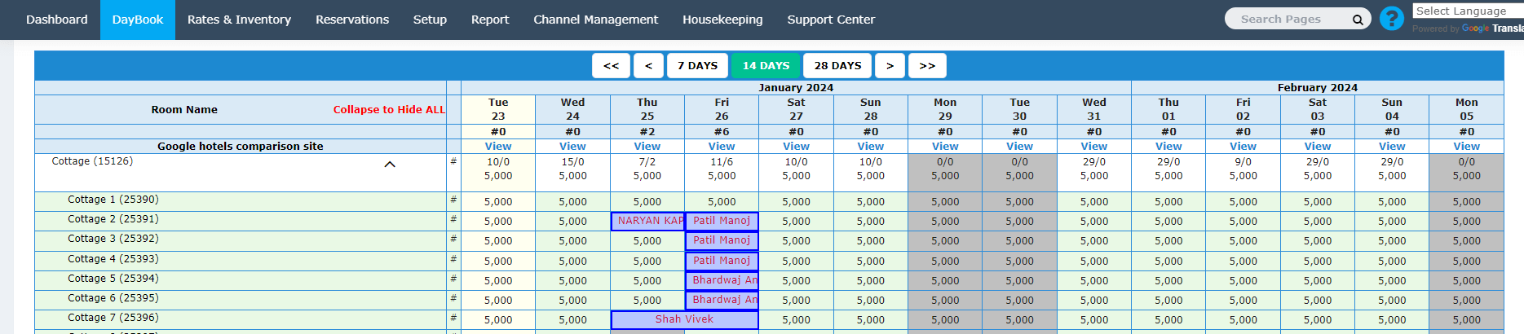The width and height of the screenshot is (1524, 334).
Task: Switch to the 28 DAYS view
Action: [x=837, y=66]
